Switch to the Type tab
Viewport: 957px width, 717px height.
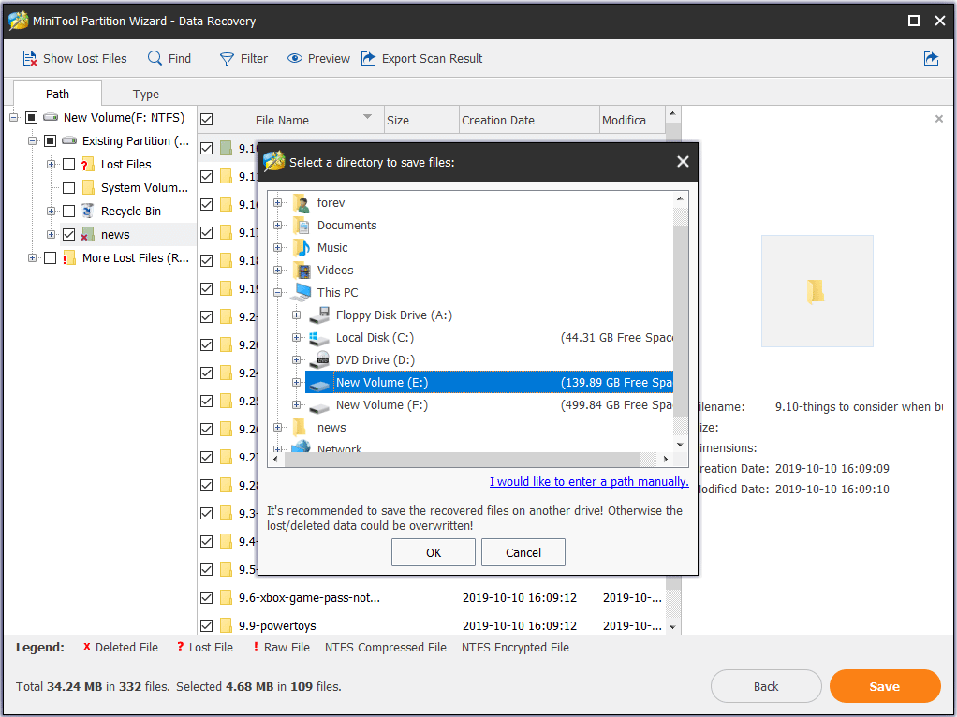(146, 94)
